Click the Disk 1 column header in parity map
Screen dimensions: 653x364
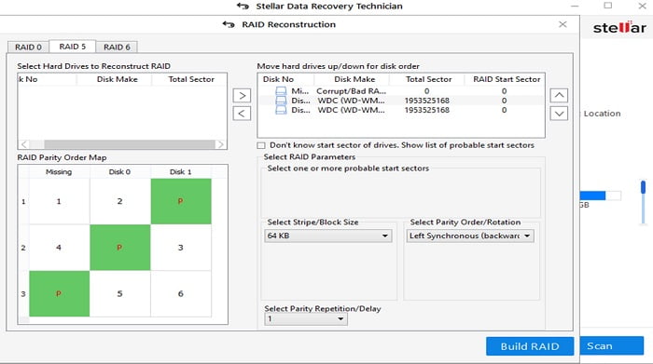(x=181, y=172)
